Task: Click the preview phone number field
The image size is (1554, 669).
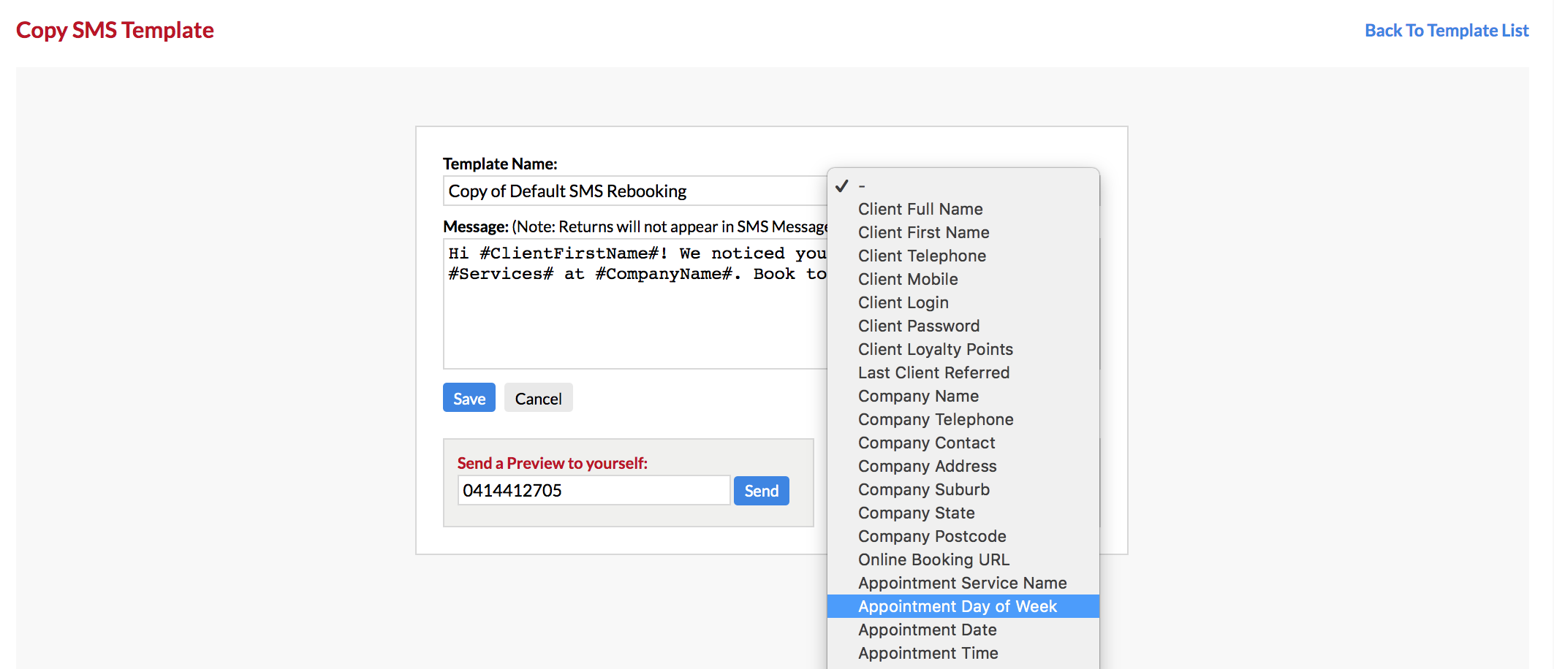Action: coord(594,491)
